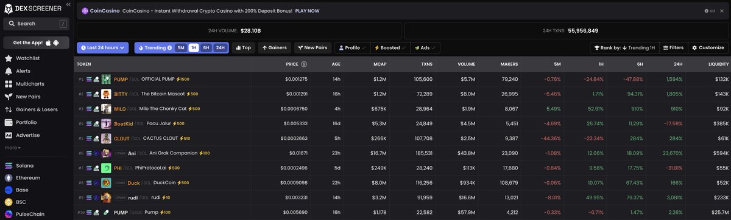Open Watchlist from sidebar
The height and width of the screenshot is (220, 731).
(x=23, y=58)
